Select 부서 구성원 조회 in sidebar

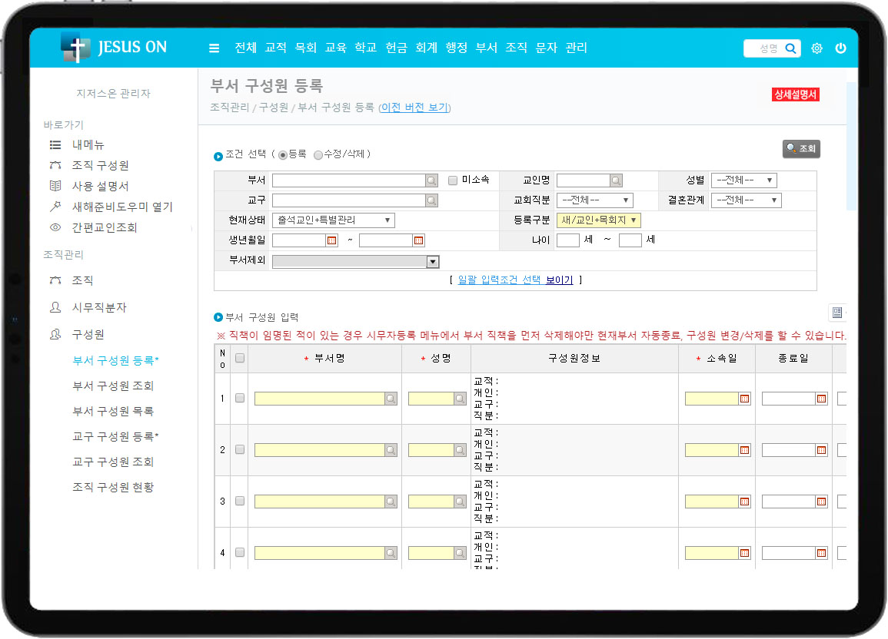113,386
